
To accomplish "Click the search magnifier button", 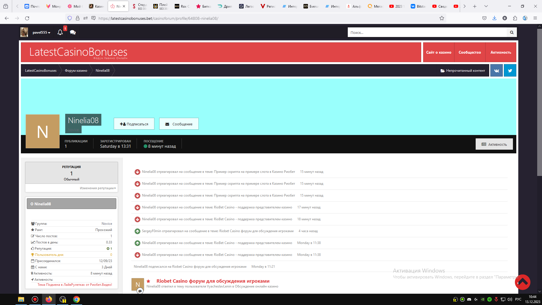I will click(512, 32).
